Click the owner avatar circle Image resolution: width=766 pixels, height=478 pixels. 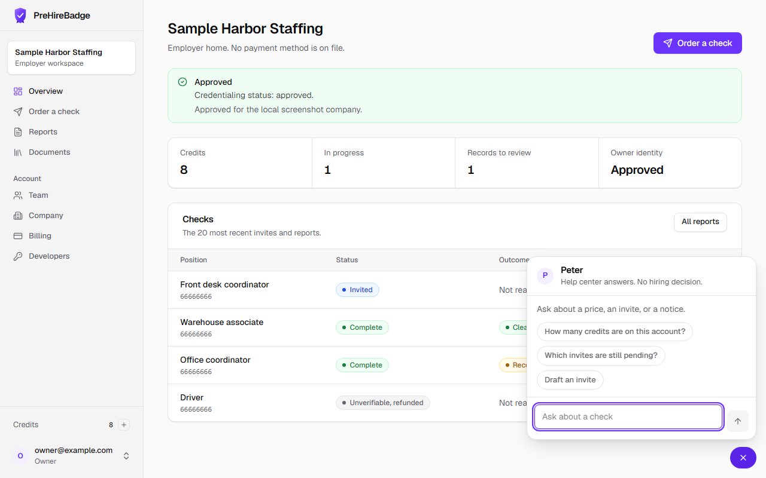[20, 456]
